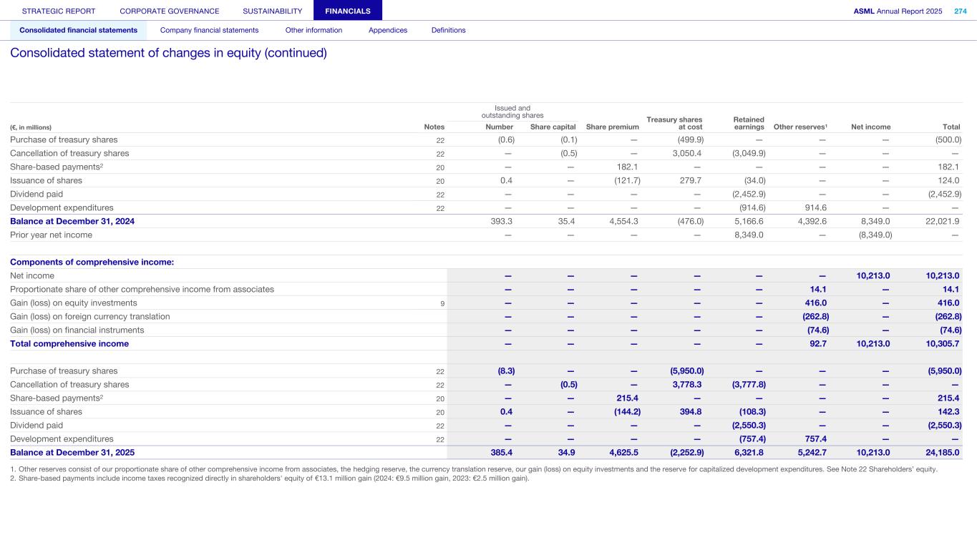Click the ASML Annual Report 2025 header
The width and height of the screenshot is (977, 550).
point(898,11)
